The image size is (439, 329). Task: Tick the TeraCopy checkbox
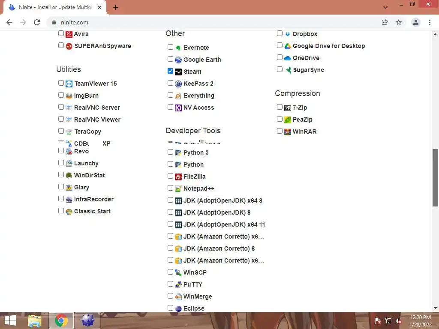(x=61, y=131)
